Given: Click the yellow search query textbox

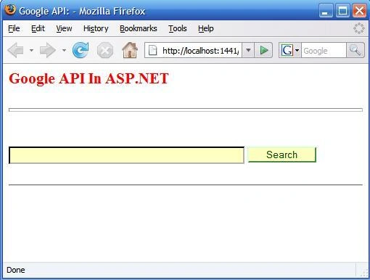Looking at the screenshot, I should pyautogui.click(x=126, y=155).
